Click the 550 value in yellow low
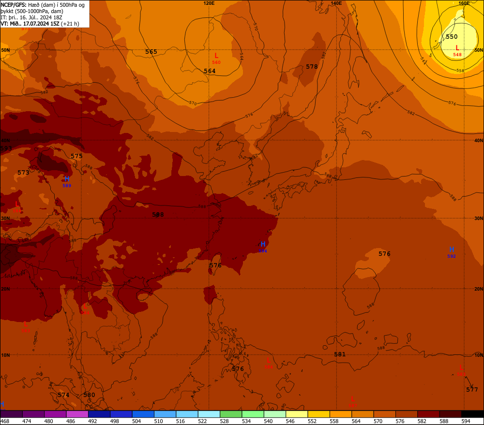Screen dimensions: 484x425 (452, 36)
